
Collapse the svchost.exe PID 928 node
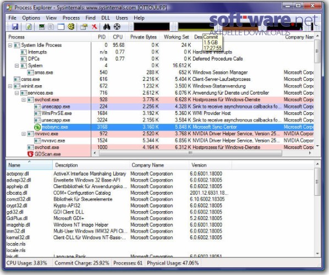coord(24,100)
